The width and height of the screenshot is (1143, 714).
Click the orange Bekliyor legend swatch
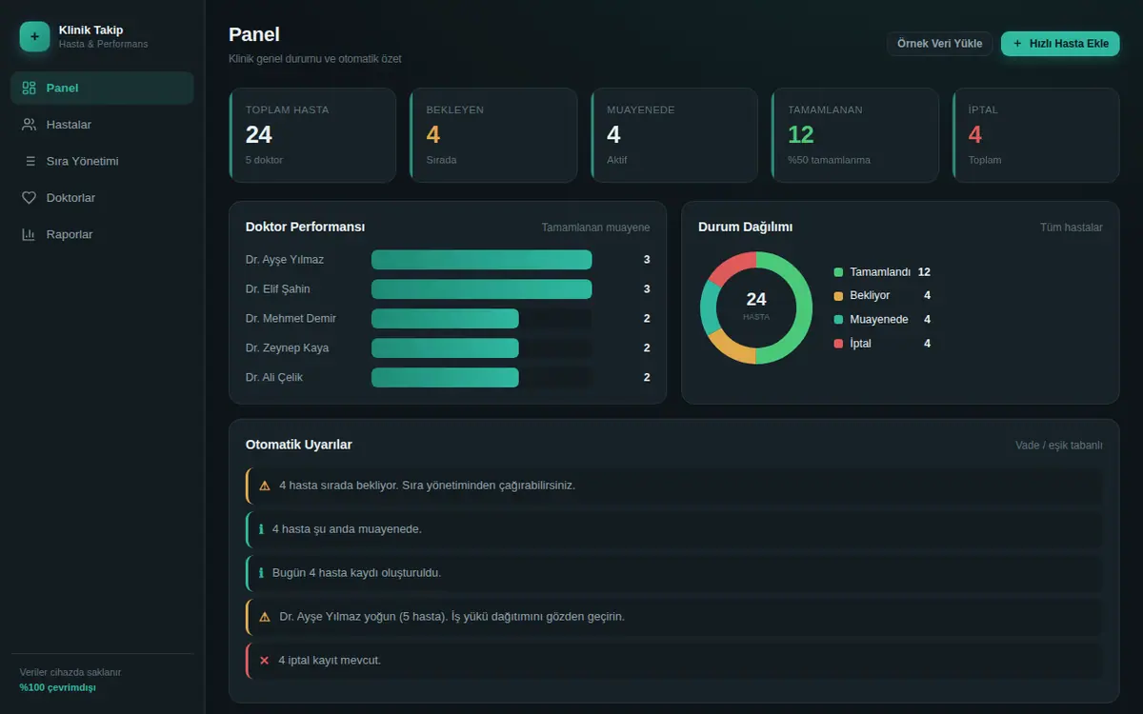[x=838, y=296]
